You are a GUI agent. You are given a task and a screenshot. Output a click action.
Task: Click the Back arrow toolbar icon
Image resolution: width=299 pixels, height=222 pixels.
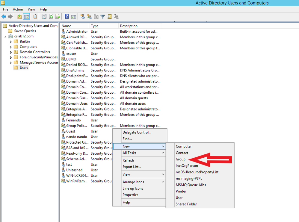4,17
